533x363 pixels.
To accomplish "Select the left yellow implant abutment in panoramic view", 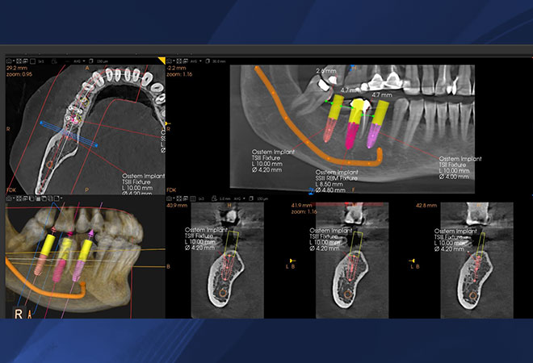I will (x=336, y=107).
